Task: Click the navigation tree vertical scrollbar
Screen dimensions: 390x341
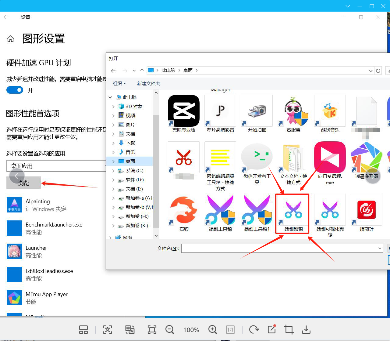Action: pos(156,171)
